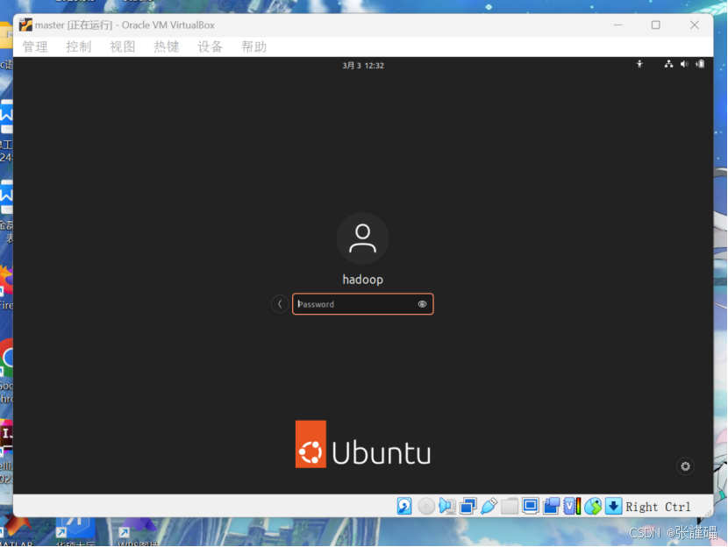The image size is (728, 547).
Task: Open the 热键 menu
Action: point(167,46)
